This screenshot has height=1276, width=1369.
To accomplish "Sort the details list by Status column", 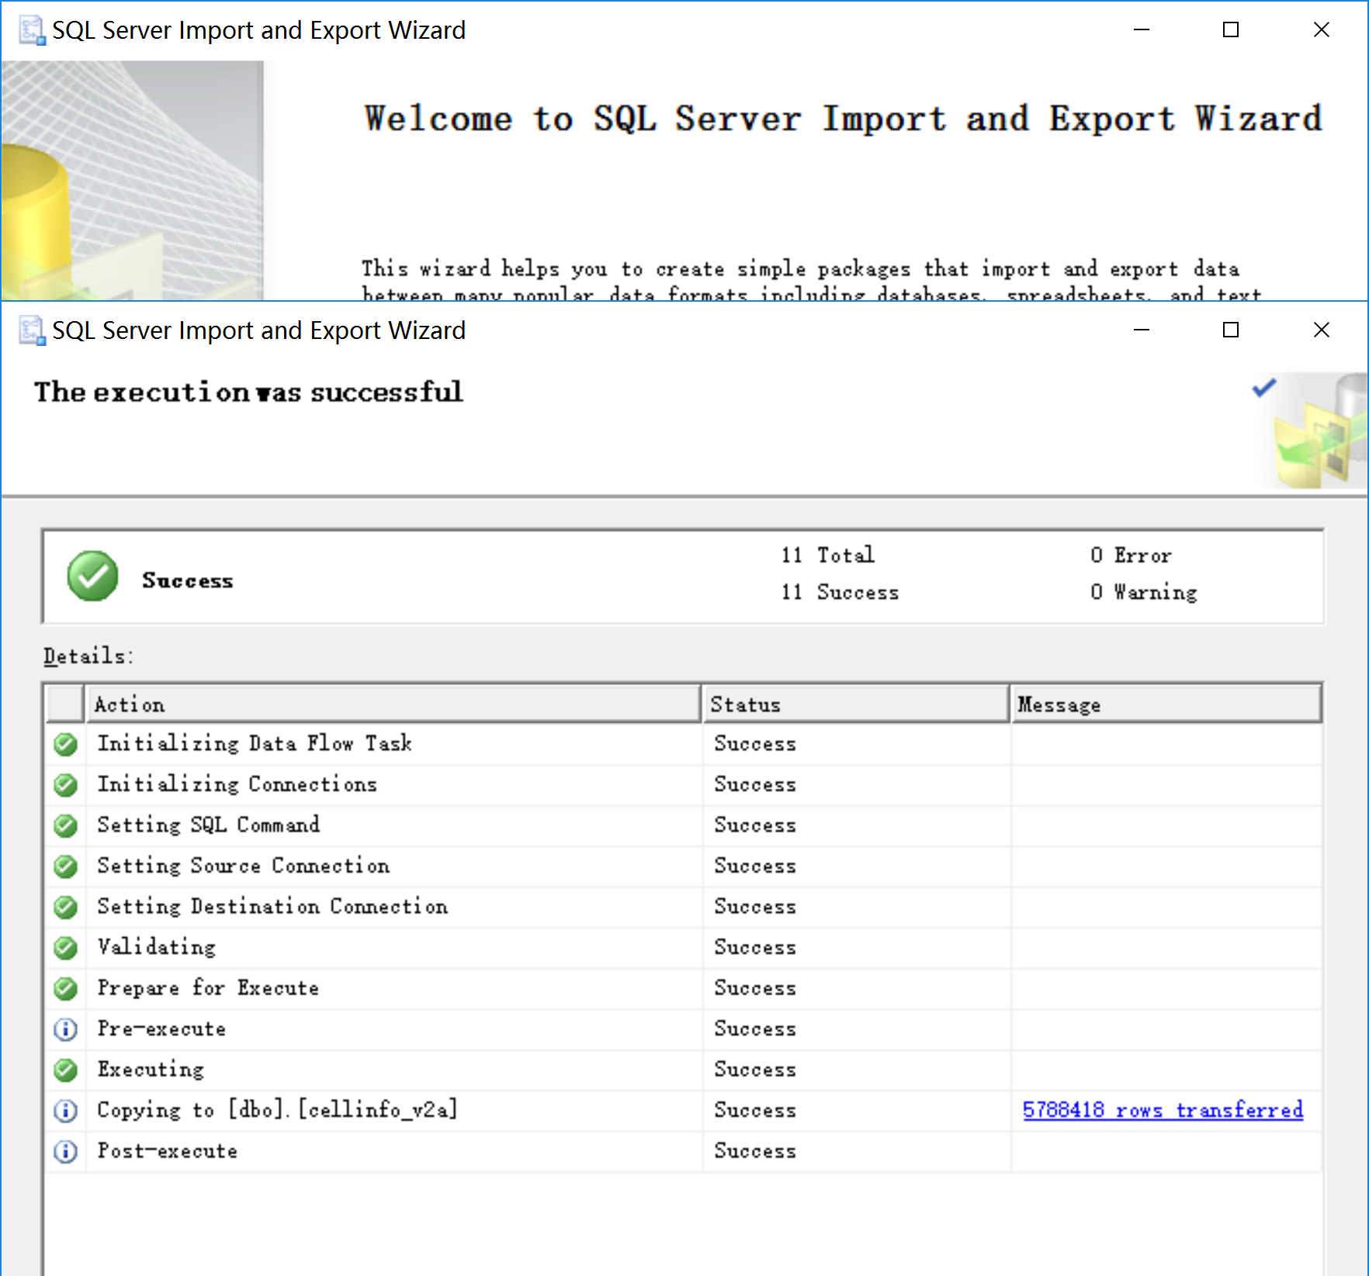I will pyautogui.click(x=856, y=704).
